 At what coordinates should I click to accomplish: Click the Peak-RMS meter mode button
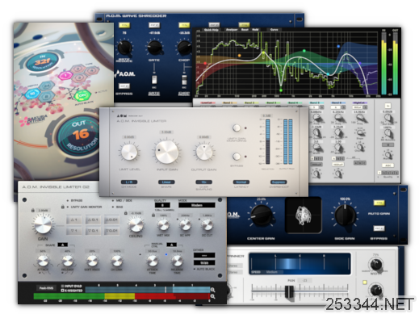(46, 288)
